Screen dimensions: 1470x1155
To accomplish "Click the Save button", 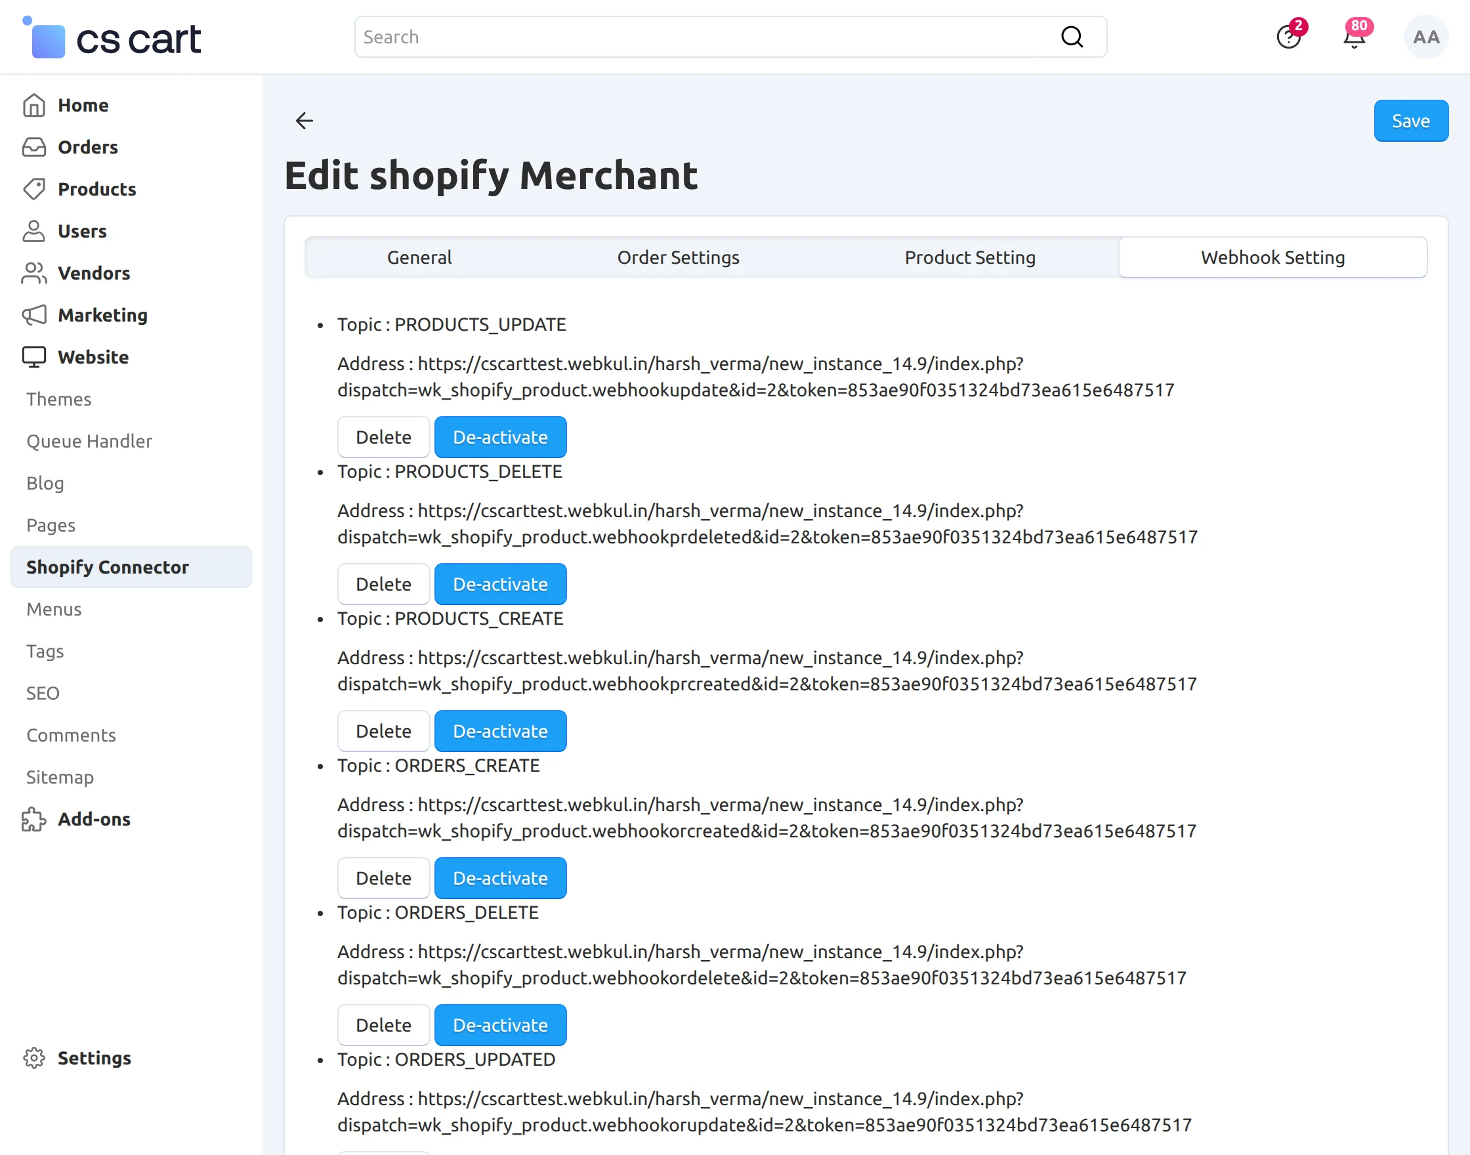I will (x=1410, y=121).
